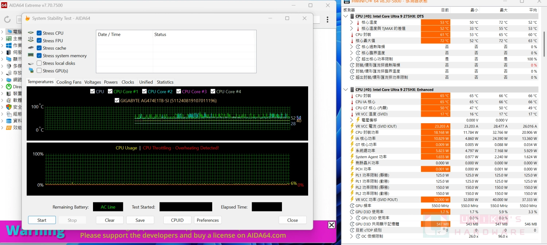Click the Test Started field
Image resolution: width=547 pixels, height=245 pixels.
(186, 207)
